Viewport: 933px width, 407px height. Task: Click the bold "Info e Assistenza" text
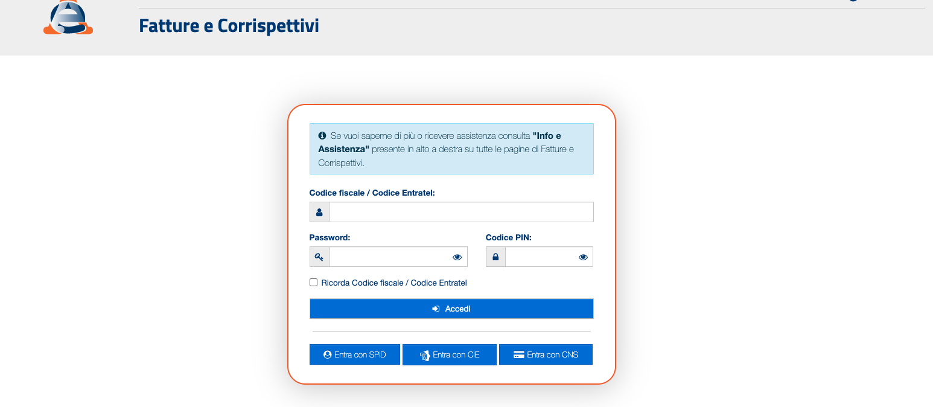[547, 136]
